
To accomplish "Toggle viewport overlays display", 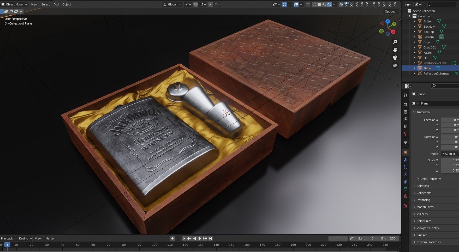I will [296, 4].
